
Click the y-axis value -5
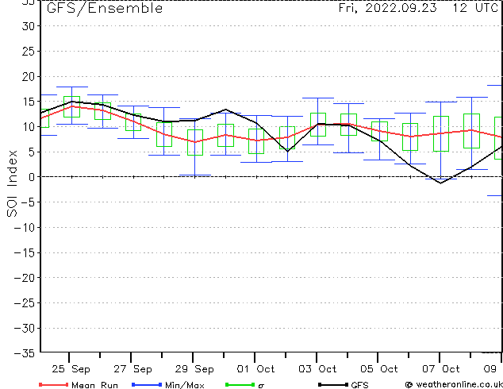click(28, 202)
